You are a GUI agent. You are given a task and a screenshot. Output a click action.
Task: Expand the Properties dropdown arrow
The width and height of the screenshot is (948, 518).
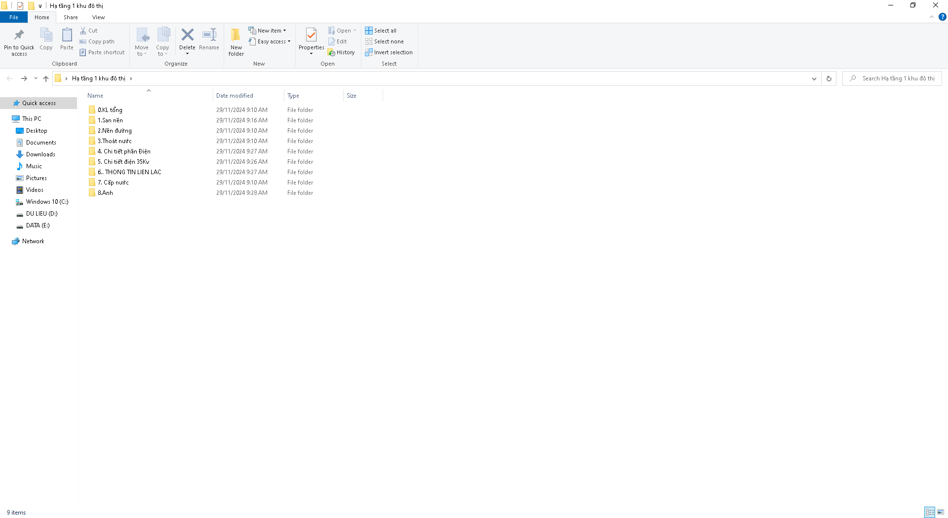[311, 53]
